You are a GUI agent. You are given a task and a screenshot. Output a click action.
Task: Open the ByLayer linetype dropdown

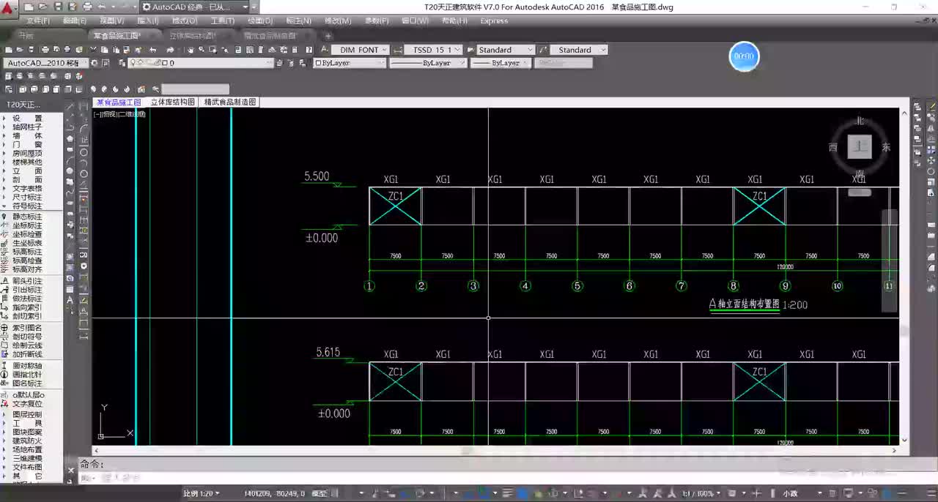pyautogui.click(x=428, y=63)
